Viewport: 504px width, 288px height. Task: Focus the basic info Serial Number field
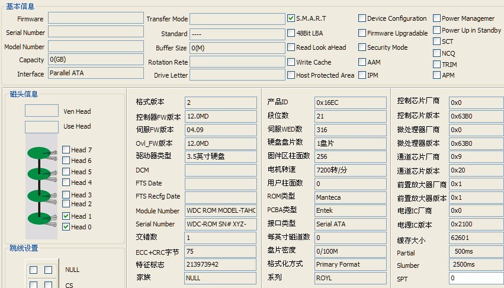(x=96, y=31)
